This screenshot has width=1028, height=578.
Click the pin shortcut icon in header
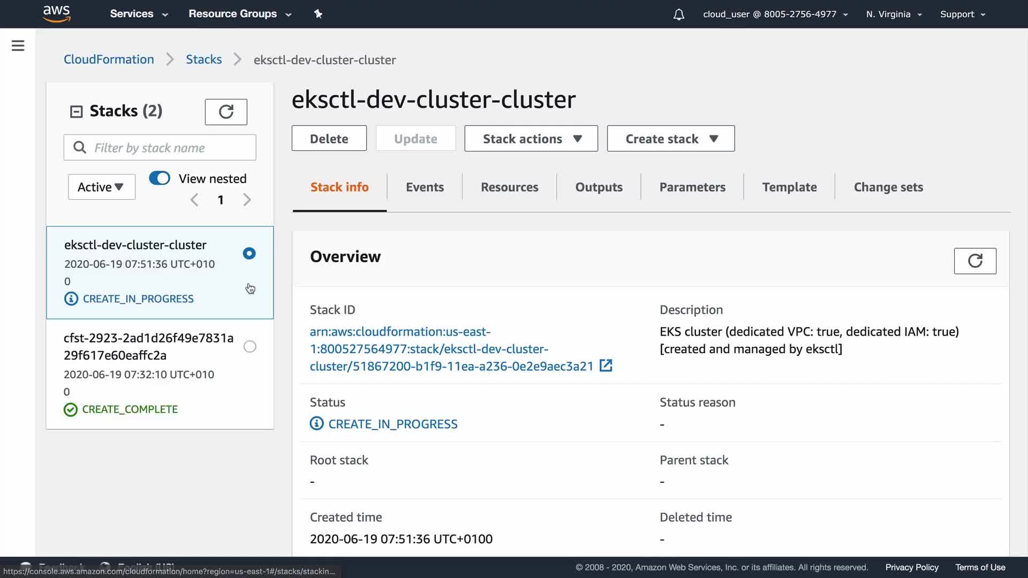coord(318,14)
